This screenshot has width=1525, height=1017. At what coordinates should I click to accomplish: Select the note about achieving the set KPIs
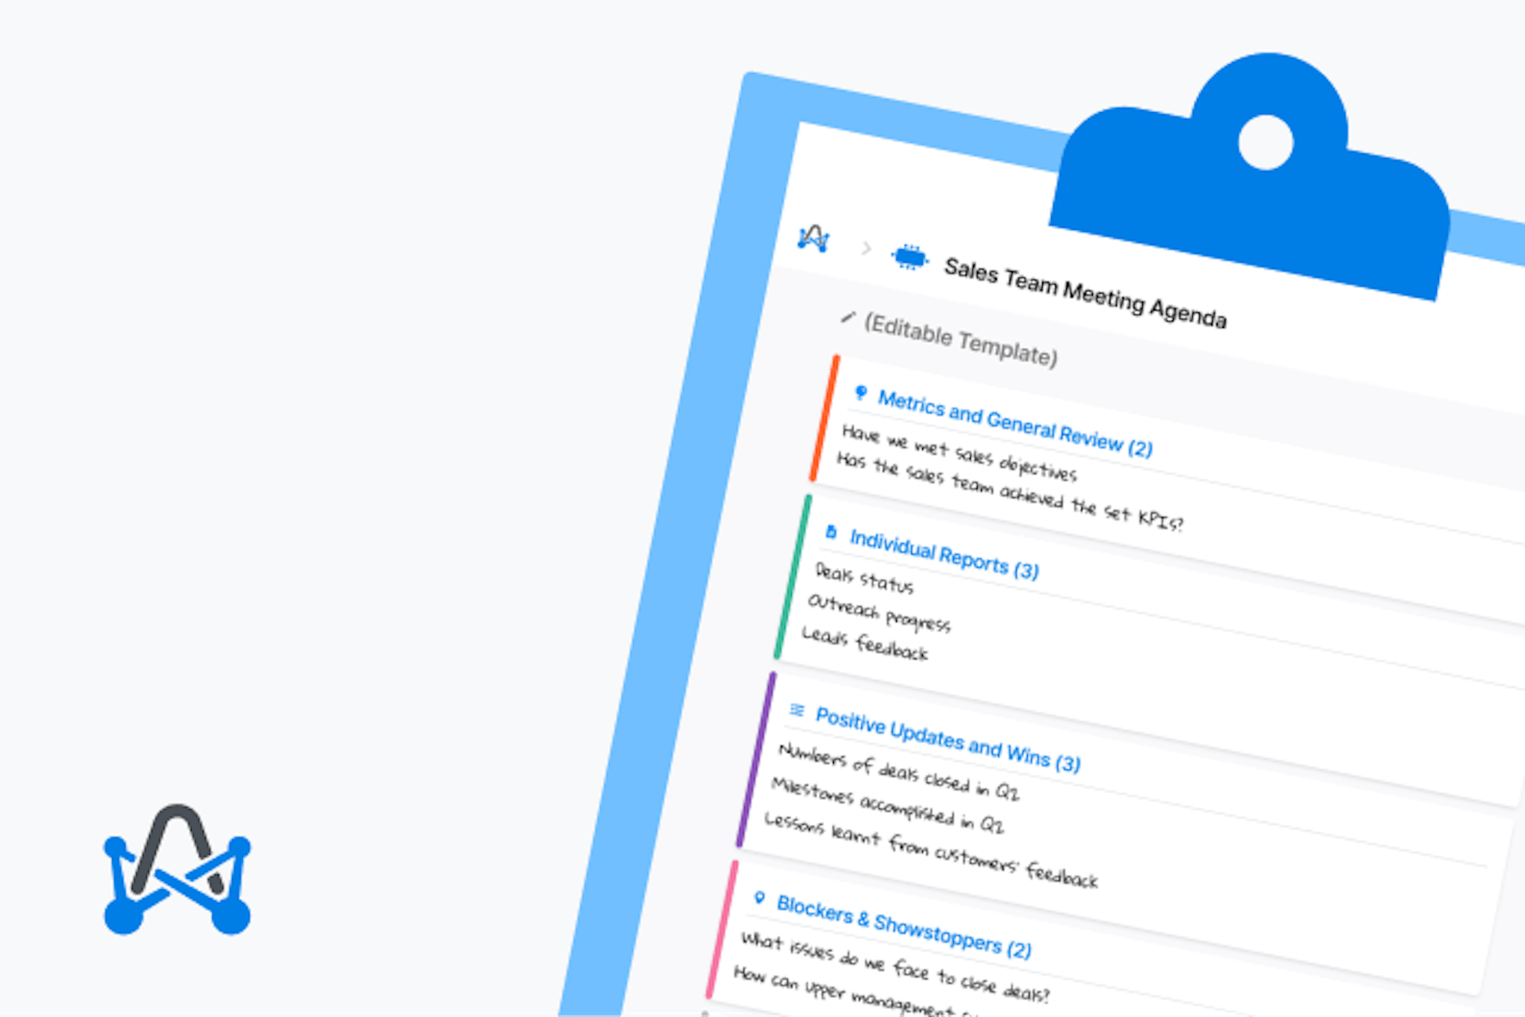point(1009,491)
